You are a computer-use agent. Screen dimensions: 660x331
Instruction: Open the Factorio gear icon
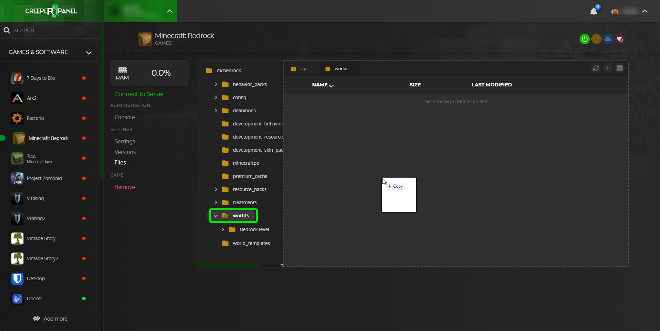point(17,118)
